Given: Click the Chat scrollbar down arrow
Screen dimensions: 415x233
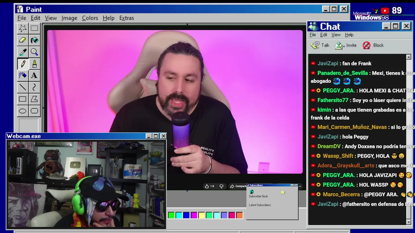Looking at the screenshot, I should 409,222.
